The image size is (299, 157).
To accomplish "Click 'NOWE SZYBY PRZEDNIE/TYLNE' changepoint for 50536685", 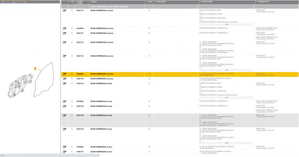I will [267, 101].
